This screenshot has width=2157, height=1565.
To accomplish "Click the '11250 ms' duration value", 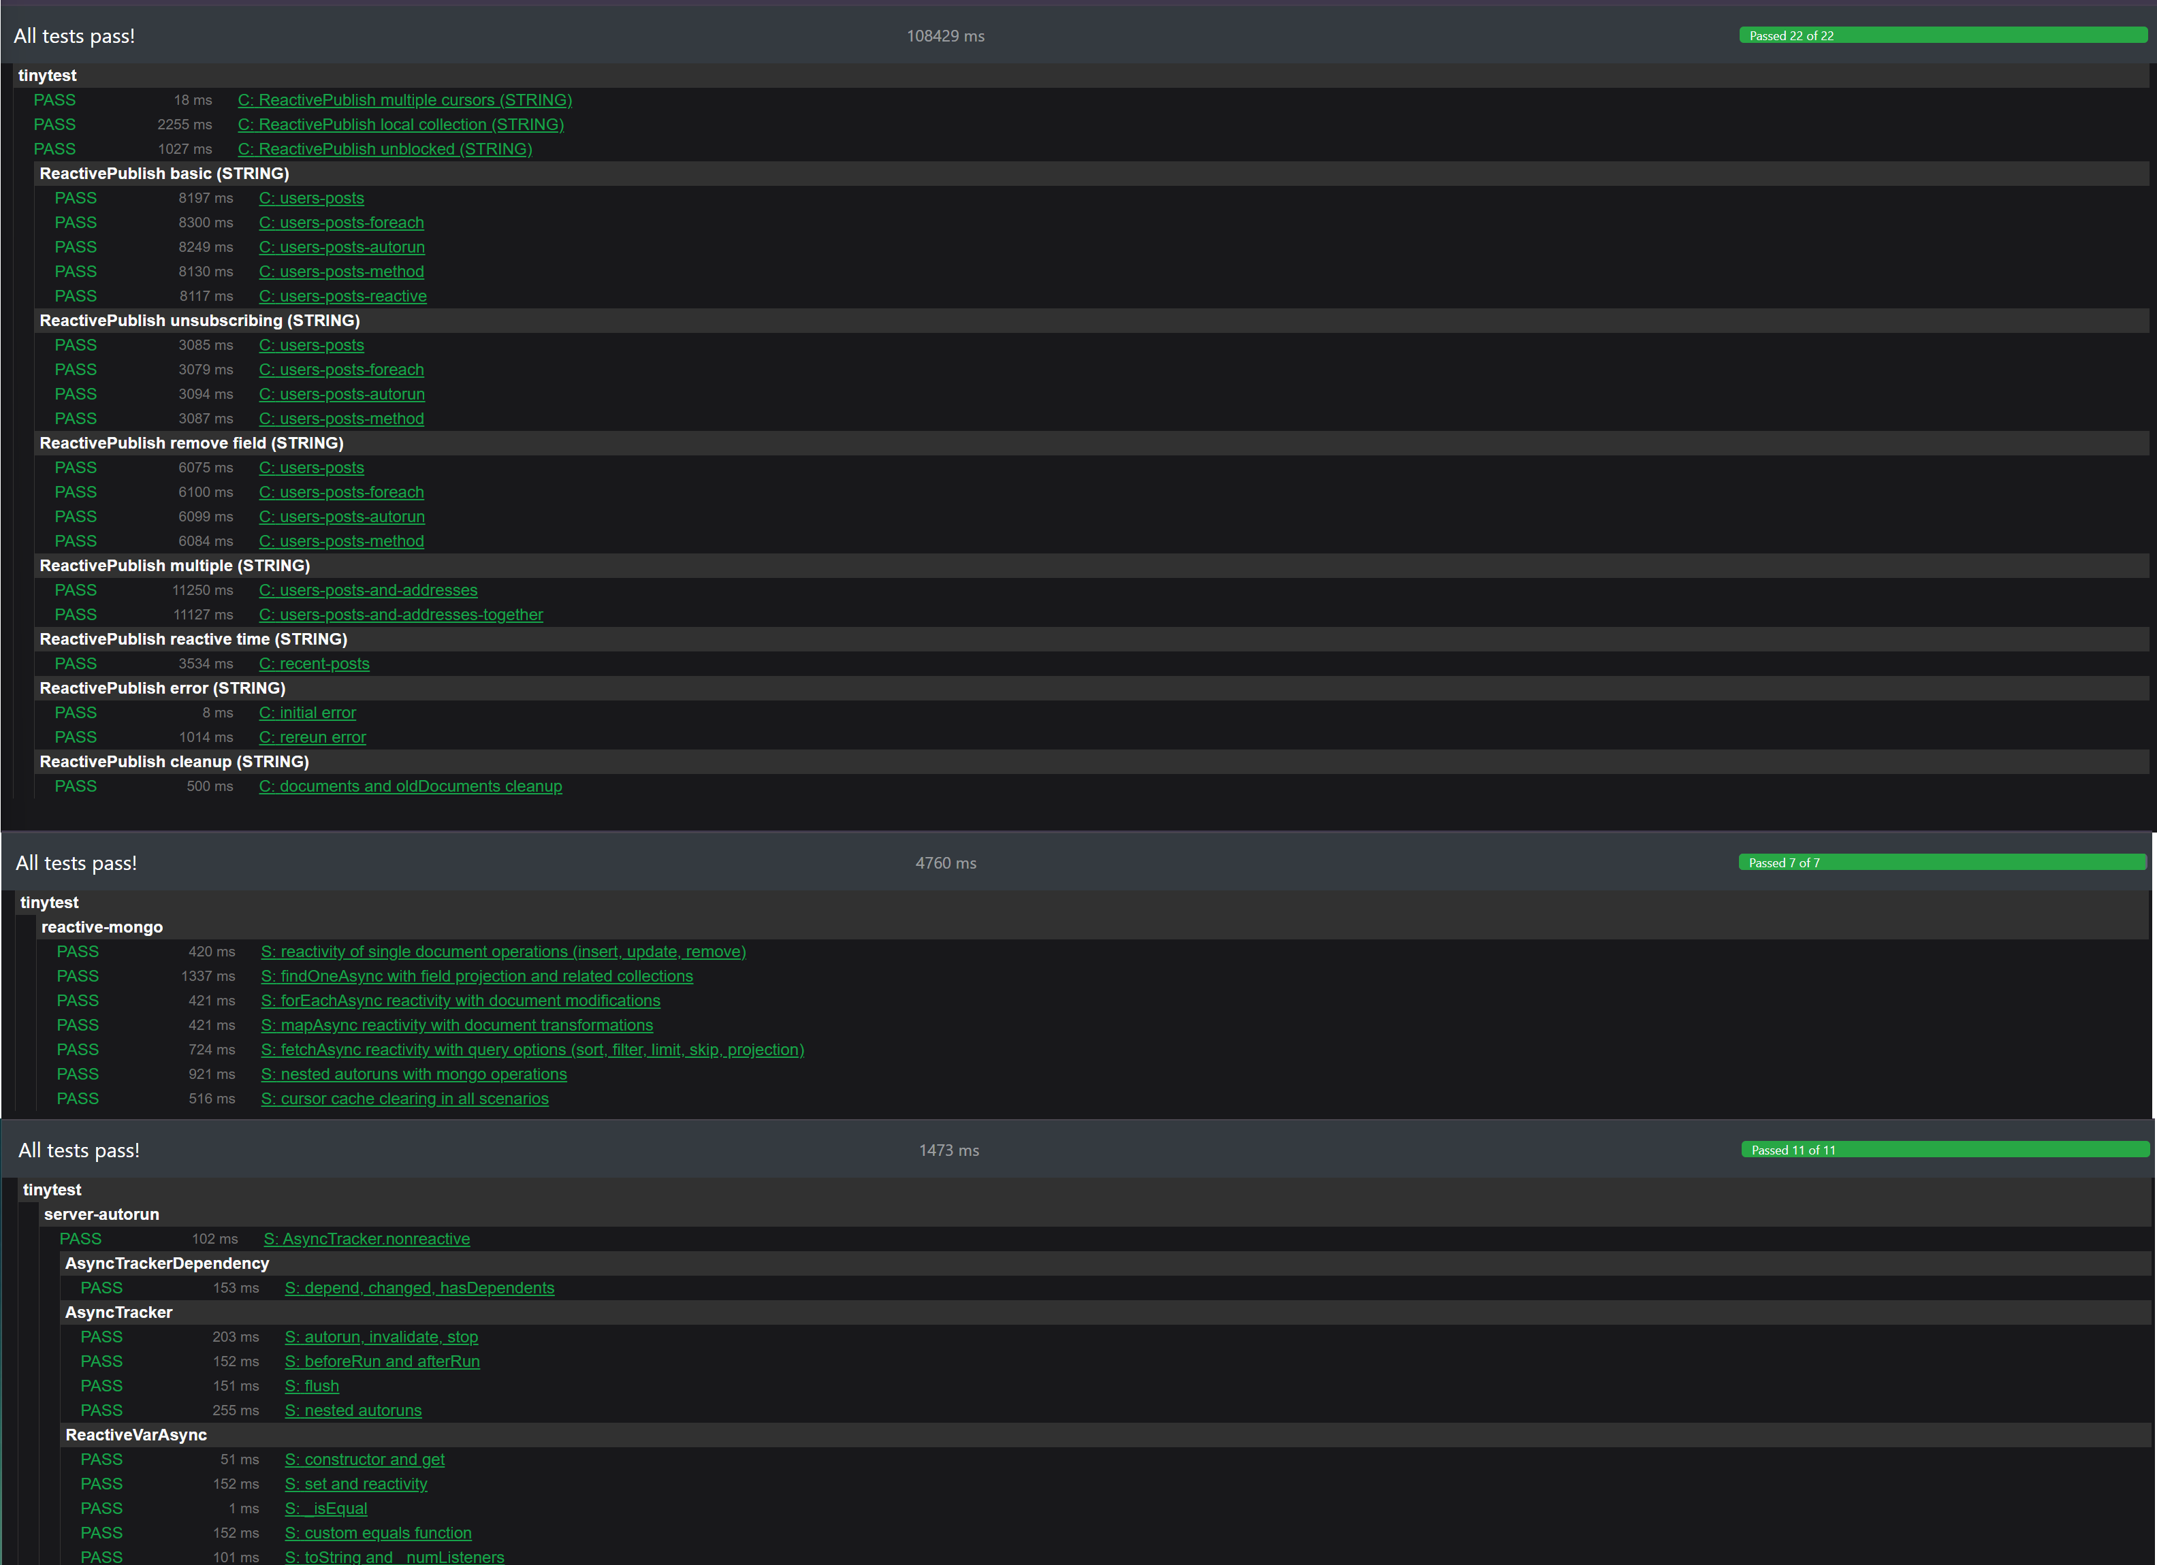I will [203, 590].
